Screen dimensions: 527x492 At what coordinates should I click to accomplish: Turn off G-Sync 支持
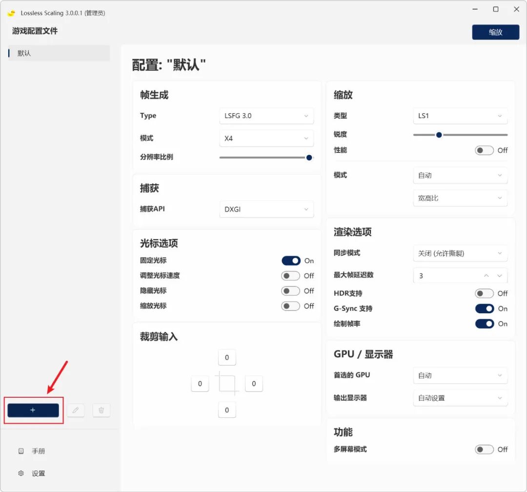click(485, 308)
